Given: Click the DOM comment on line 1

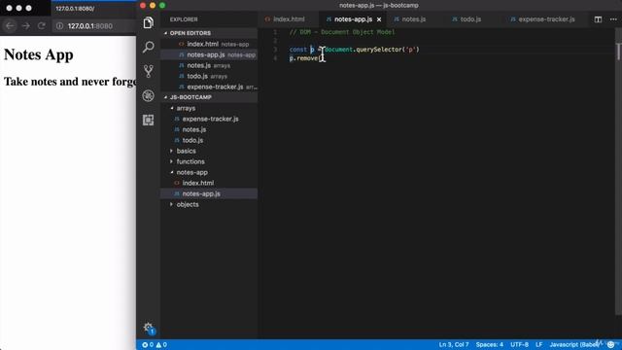Looking at the screenshot, I should (342, 32).
